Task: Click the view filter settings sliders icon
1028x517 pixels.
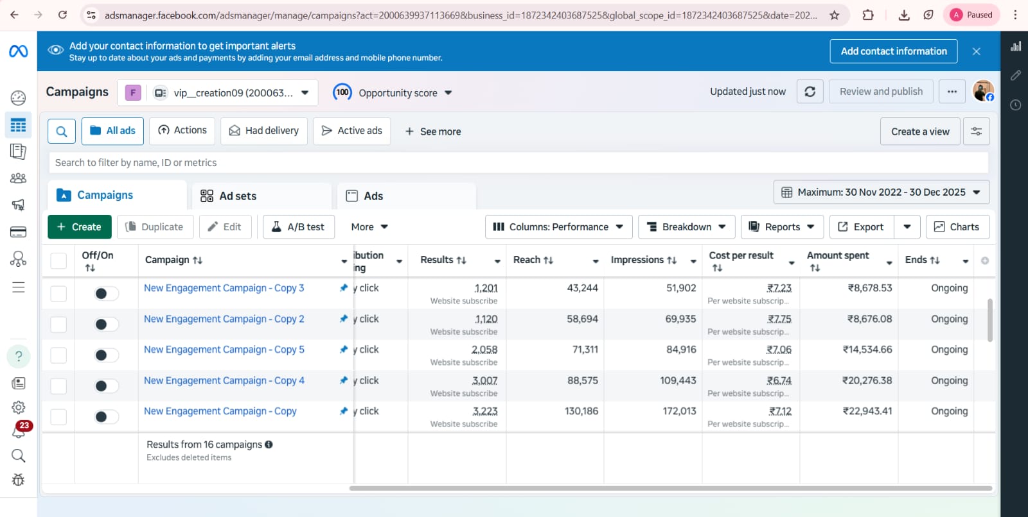Action: (x=976, y=131)
